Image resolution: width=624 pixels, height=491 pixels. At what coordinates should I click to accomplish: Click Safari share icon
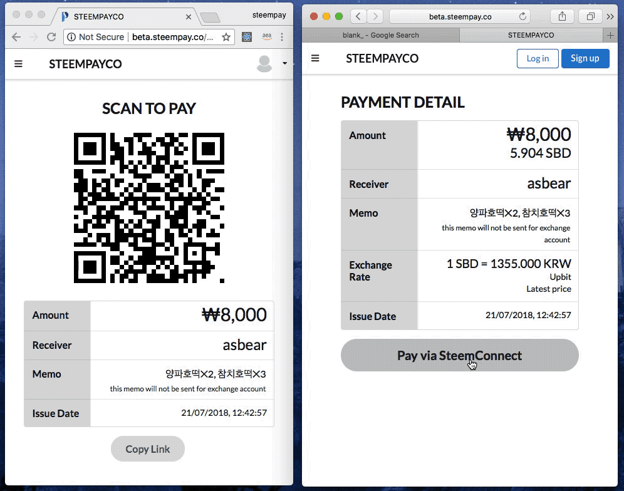[x=562, y=16]
